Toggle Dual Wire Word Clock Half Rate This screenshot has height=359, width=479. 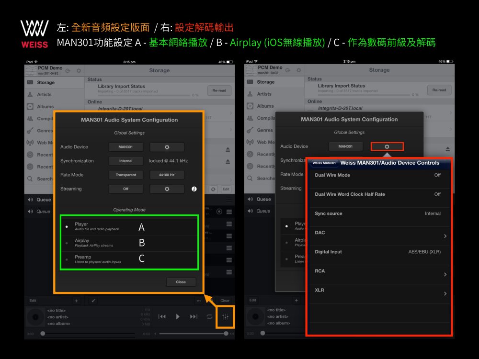(380, 194)
